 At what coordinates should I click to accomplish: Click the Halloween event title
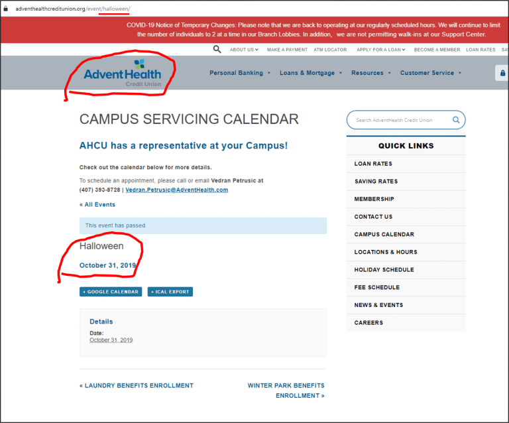101,246
